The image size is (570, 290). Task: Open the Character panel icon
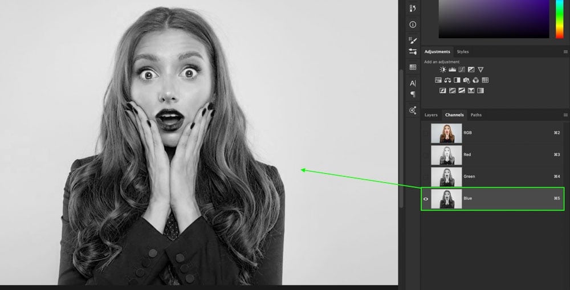[x=413, y=83]
